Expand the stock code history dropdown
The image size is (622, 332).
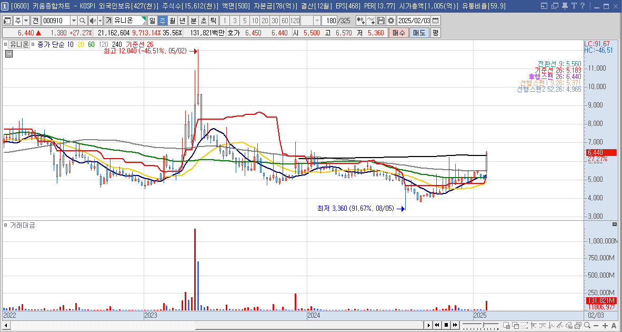(74, 21)
